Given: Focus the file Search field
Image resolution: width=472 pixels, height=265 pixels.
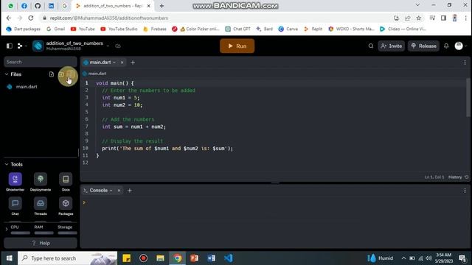Looking at the screenshot, I should click(41, 62).
